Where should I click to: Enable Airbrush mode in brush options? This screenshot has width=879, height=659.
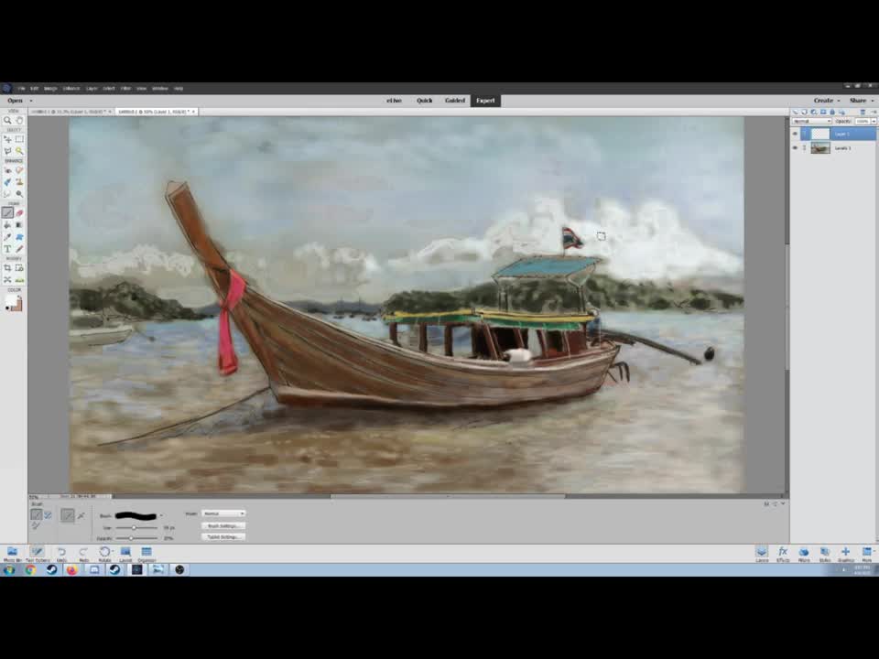[x=81, y=515]
